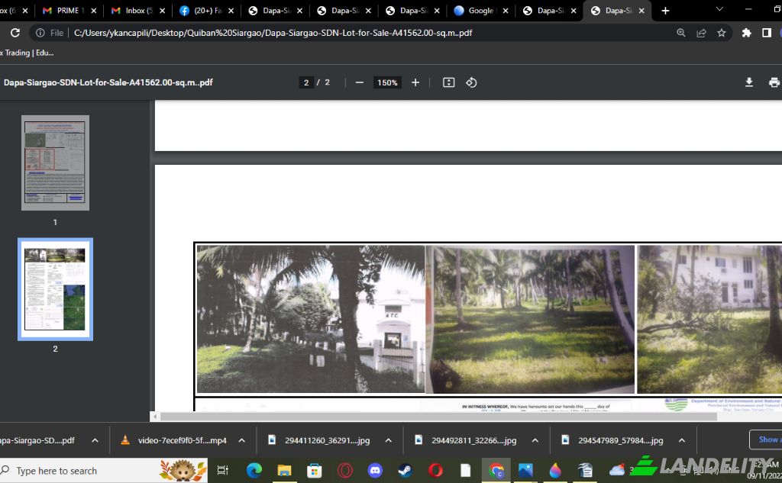
Task: Print the PDF document
Action: pos(774,82)
